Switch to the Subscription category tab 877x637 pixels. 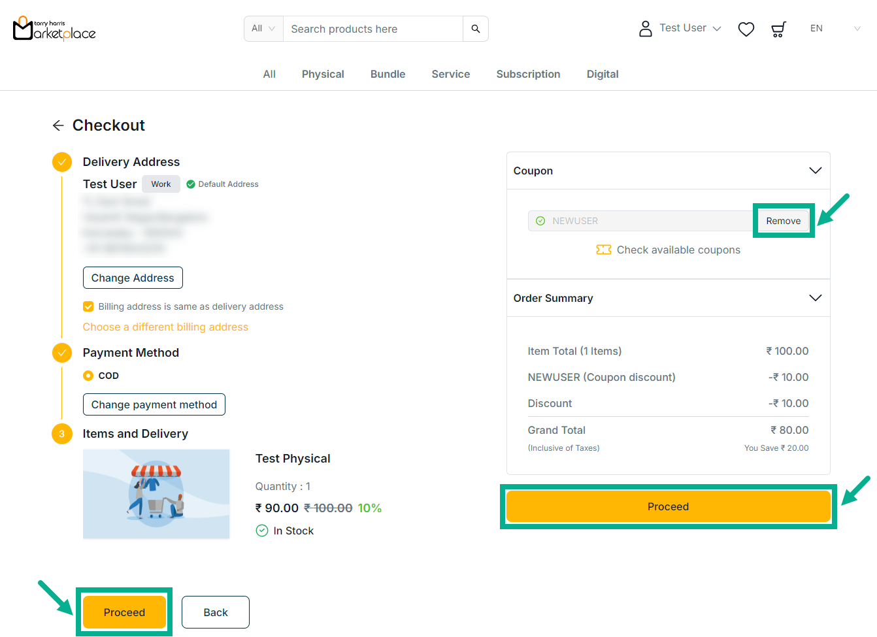tap(528, 74)
